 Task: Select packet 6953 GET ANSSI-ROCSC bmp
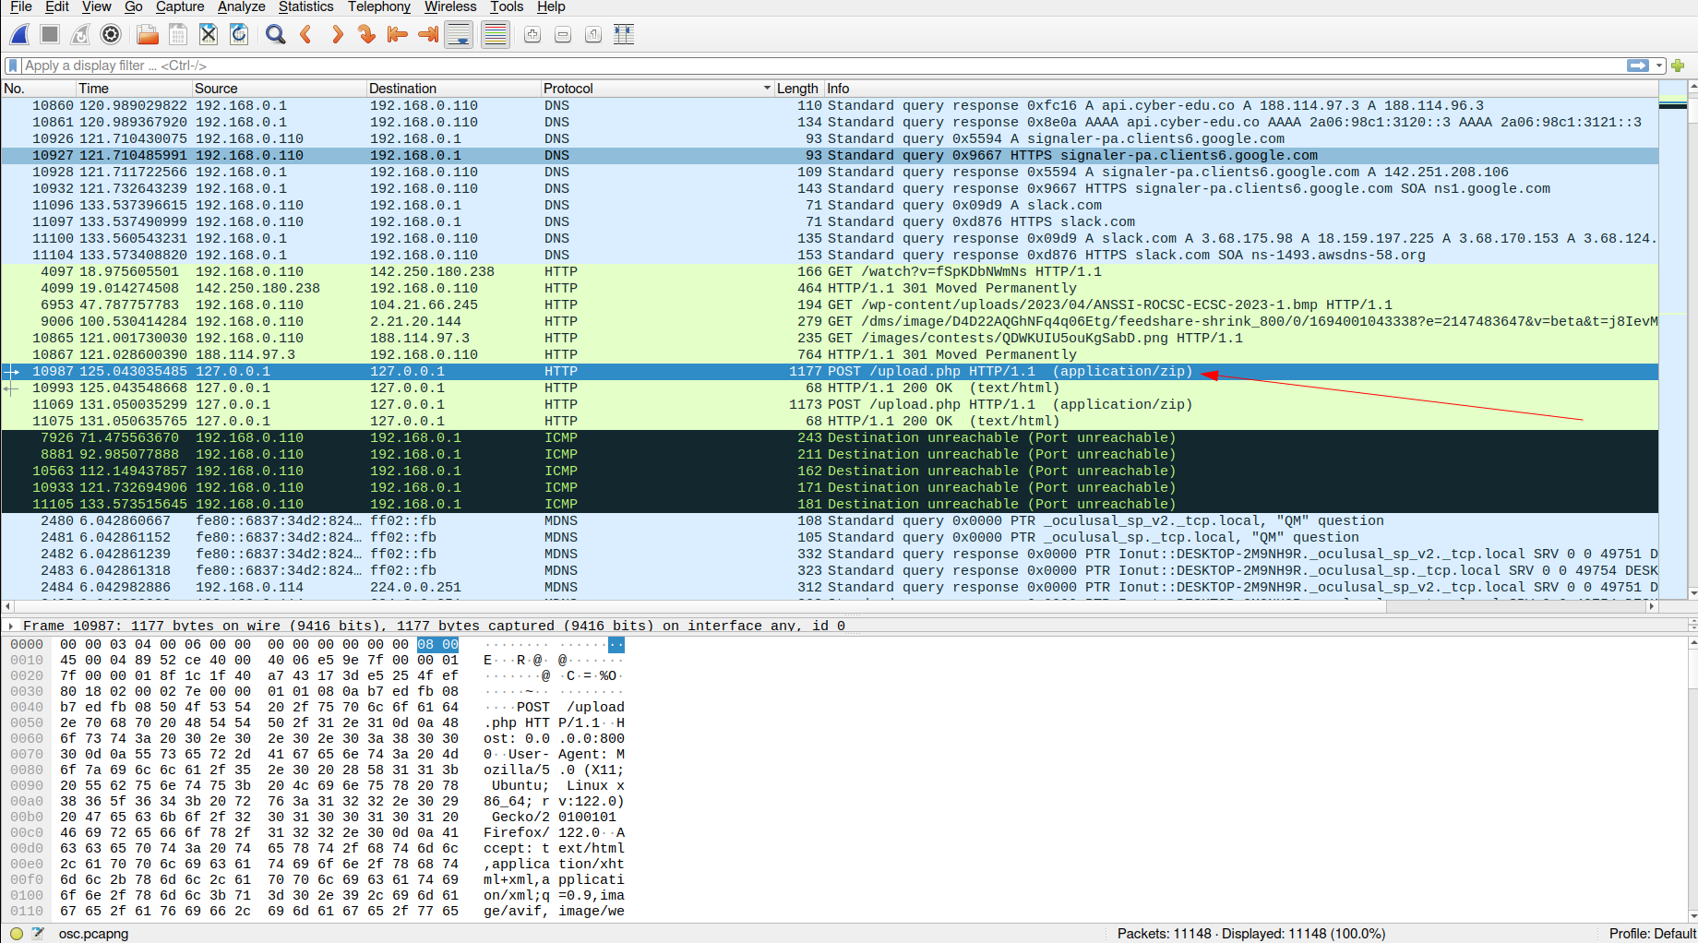pyautogui.click(x=830, y=304)
